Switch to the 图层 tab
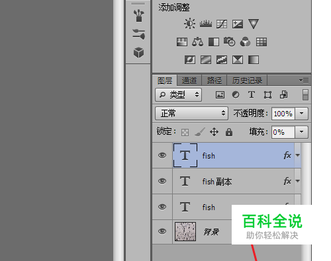The width and height of the screenshot is (331, 261). tap(165, 81)
